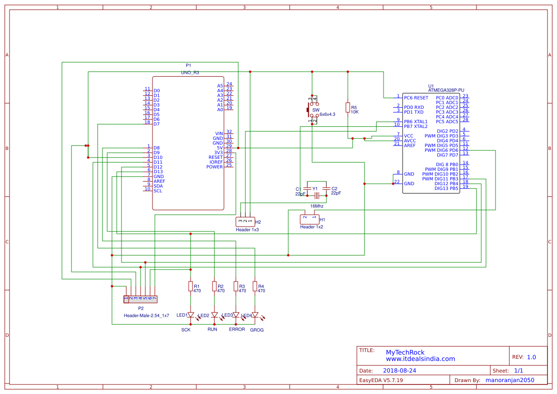Select the MyTechRock title text
This screenshot has height=394, width=557.
point(406,352)
